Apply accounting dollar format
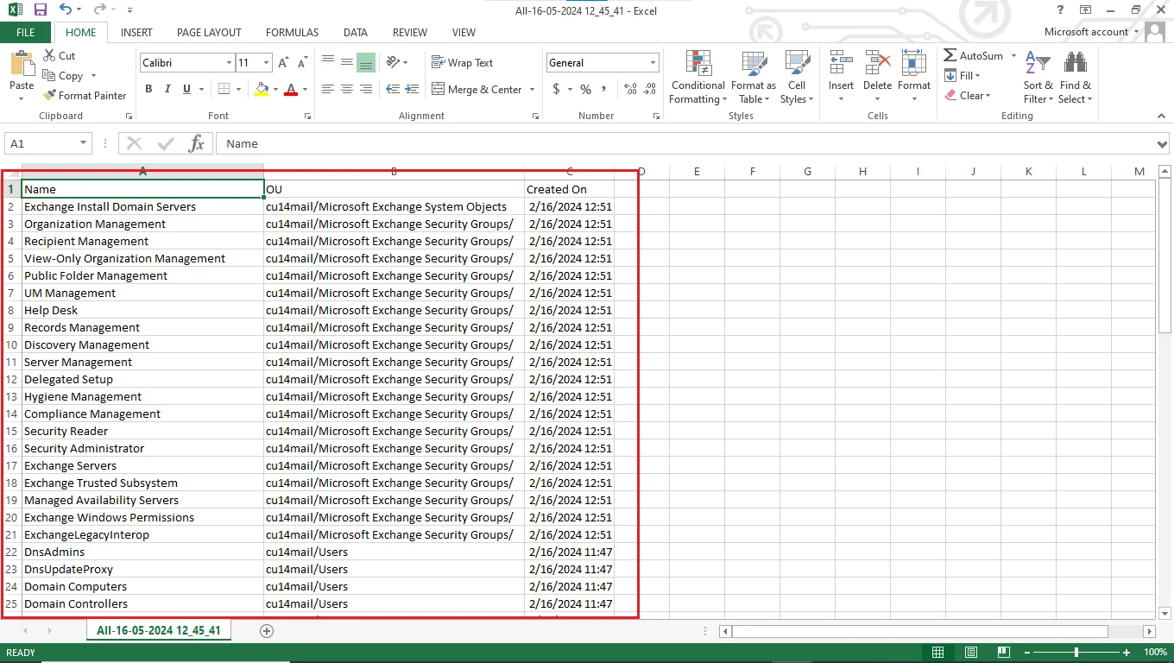Image resolution: width=1174 pixels, height=663 pixels. (557, 89)
